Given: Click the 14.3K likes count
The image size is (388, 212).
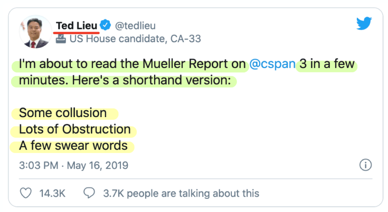Looking at the screenshot, I should coord(52,193).
